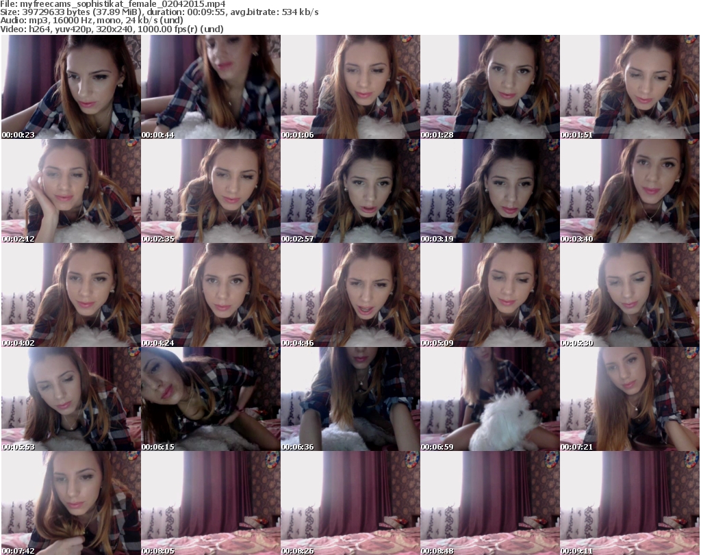Select the frame marked 00:04:24
The width and height of the screenshot is (701, 555).
point(211,295)
